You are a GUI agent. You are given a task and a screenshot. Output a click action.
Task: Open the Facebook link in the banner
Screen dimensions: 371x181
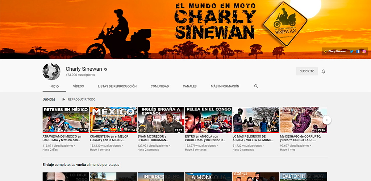coord(358,51)
